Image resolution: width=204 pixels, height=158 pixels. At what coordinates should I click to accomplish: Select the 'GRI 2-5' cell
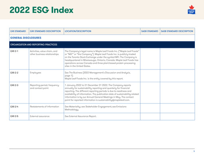pyautogui.click(x=19, y=117)
